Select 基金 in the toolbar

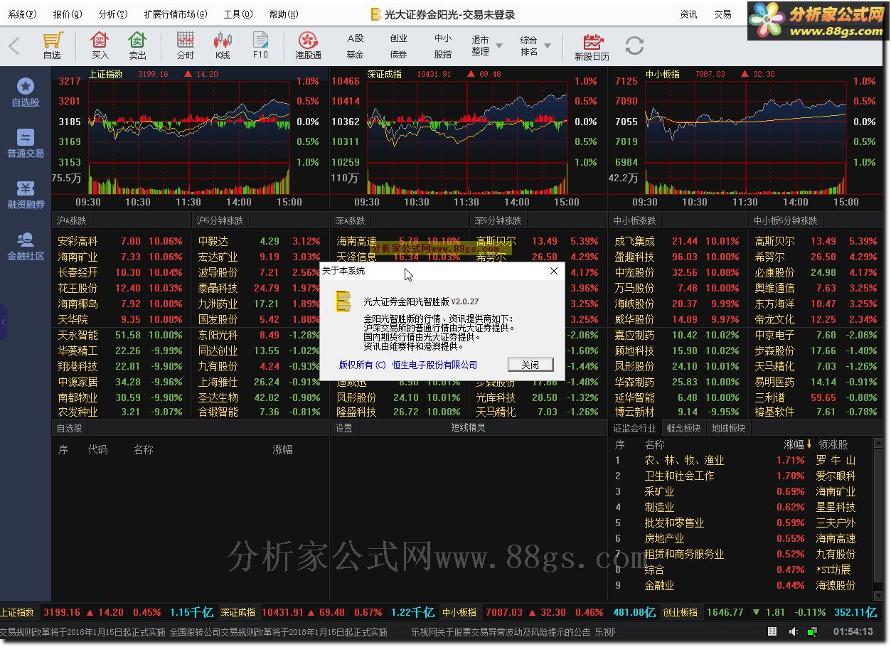pyautogui.click(x=355, y=54)
